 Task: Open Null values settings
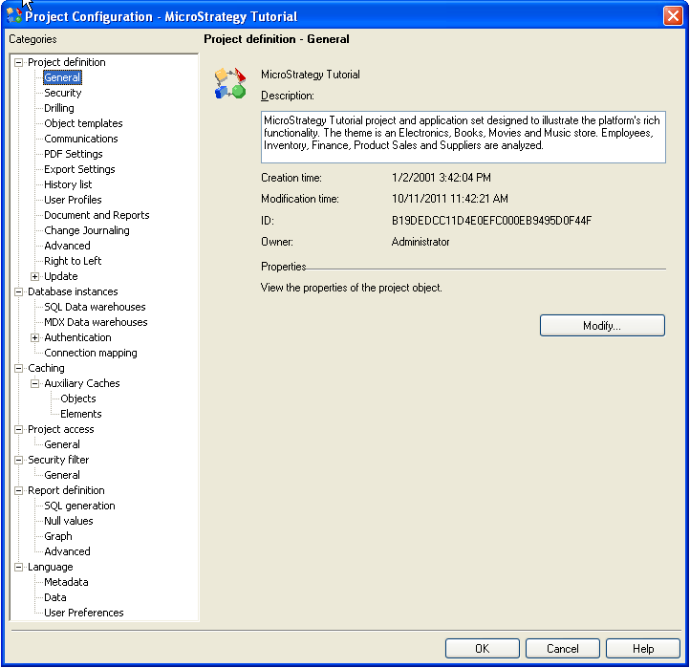click(69, 521)
